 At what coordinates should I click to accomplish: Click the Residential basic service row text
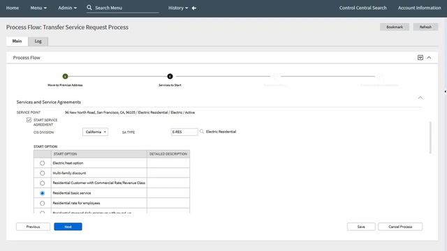pos(72,193)
